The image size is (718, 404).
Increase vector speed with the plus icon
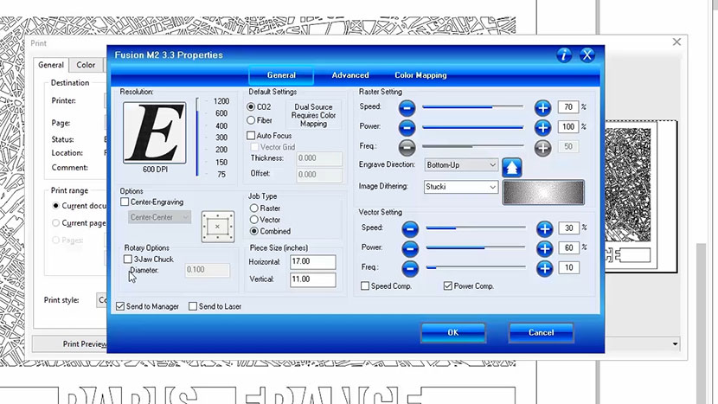coord(544,228)
